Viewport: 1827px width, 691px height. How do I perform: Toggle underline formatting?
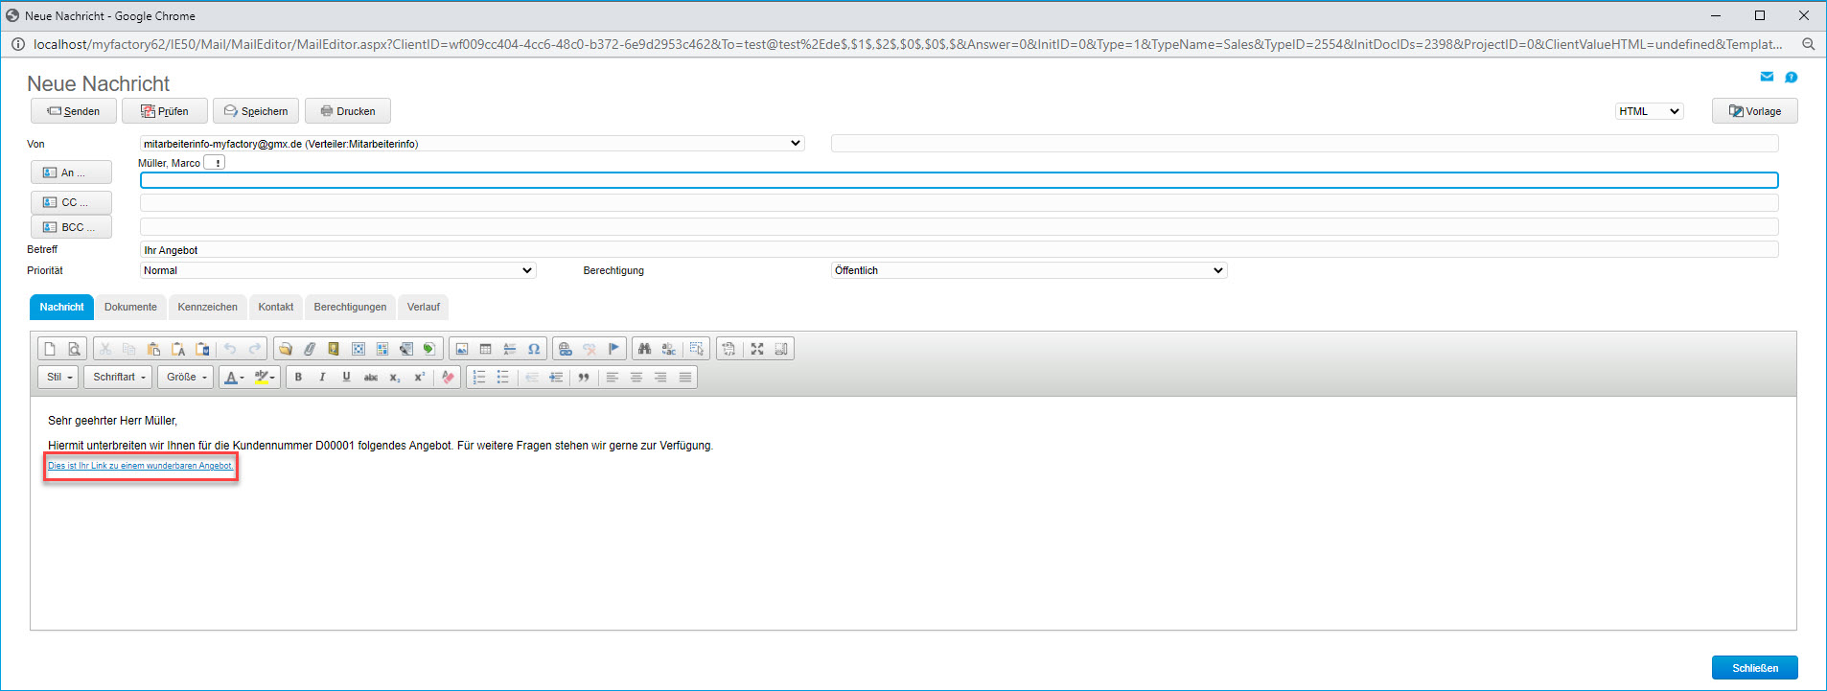coord(346,378)
